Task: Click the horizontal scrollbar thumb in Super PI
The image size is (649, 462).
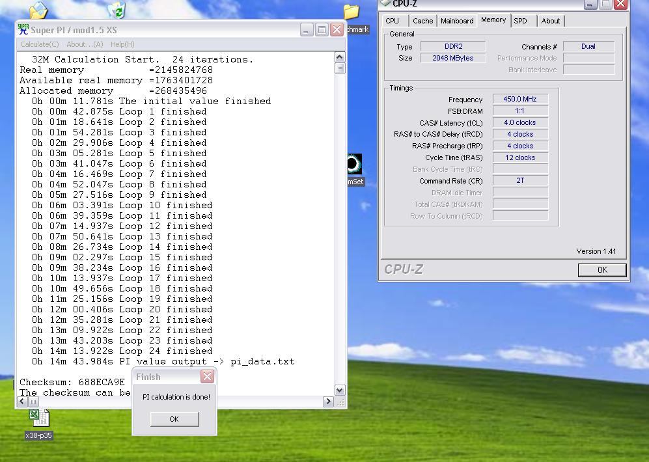Action: point(34,401)
